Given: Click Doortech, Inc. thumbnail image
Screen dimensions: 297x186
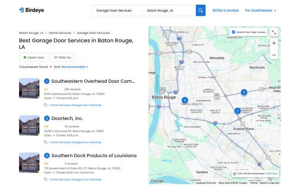Looking at the screenshot, I should (29, 126).
